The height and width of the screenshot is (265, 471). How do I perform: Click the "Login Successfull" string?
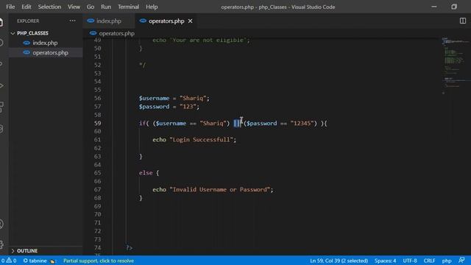[x=201, y=140]
